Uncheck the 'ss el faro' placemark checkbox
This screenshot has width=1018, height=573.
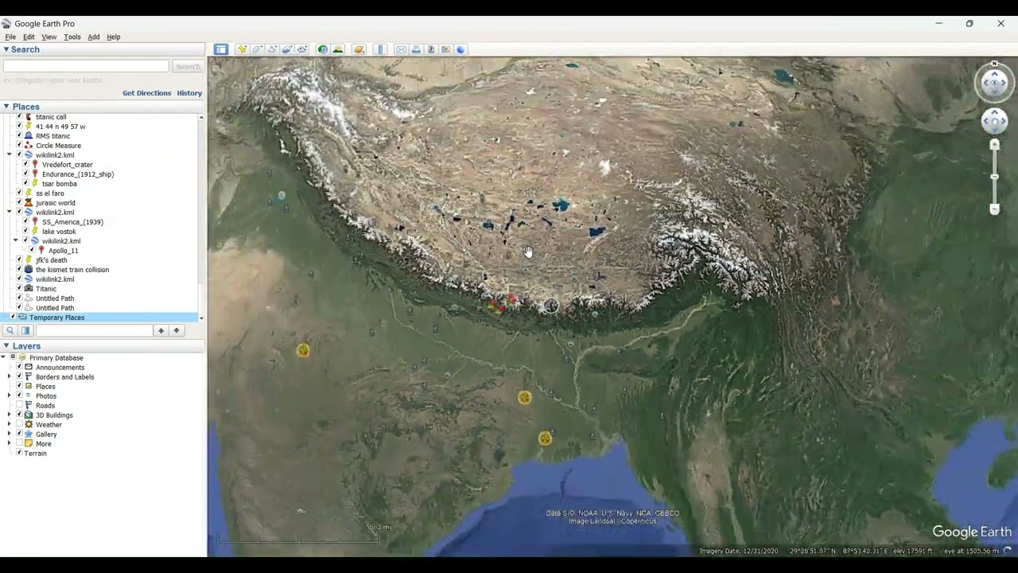19,193
